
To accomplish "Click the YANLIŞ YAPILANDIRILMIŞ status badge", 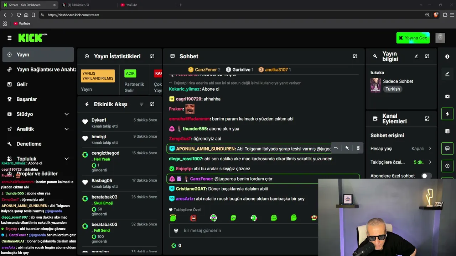I will point(98,76).
